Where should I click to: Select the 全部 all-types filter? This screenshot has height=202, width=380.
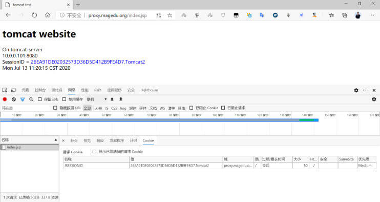(x=87, y=108)
